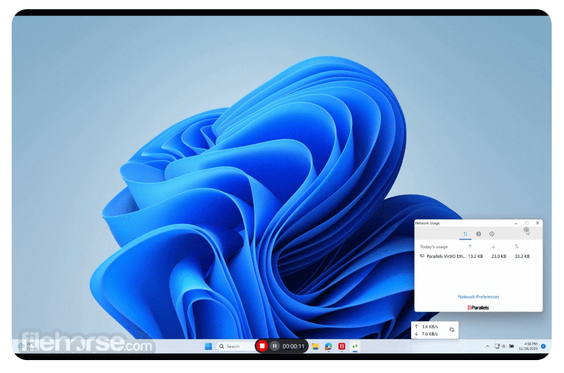
Task: Click the window icon in speed widget
Action: [x=452, y=330]
